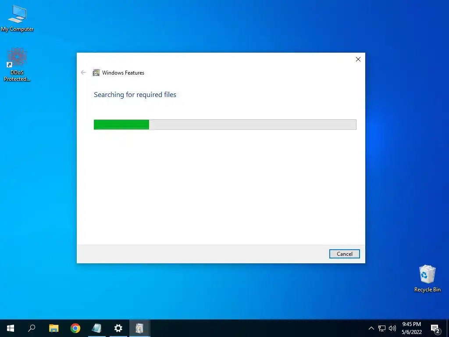Open the notepad-like app on taskbar
Screen dimensions: 449x337
[x=97, y=328]
